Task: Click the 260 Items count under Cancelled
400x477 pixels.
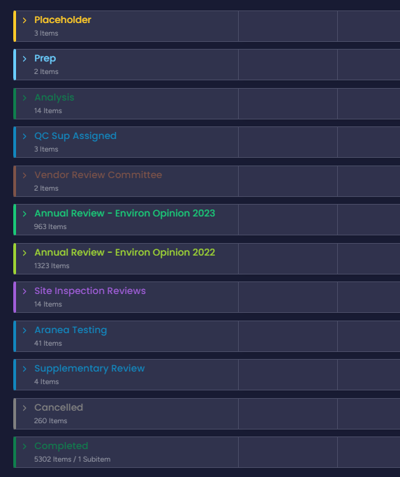Action: (50, 420)
